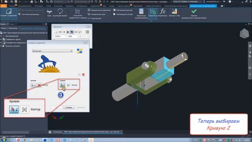Screen dimensions: 252x142
Task: Click the home icon beside the document tabs
Action: [x=50, y=132]
